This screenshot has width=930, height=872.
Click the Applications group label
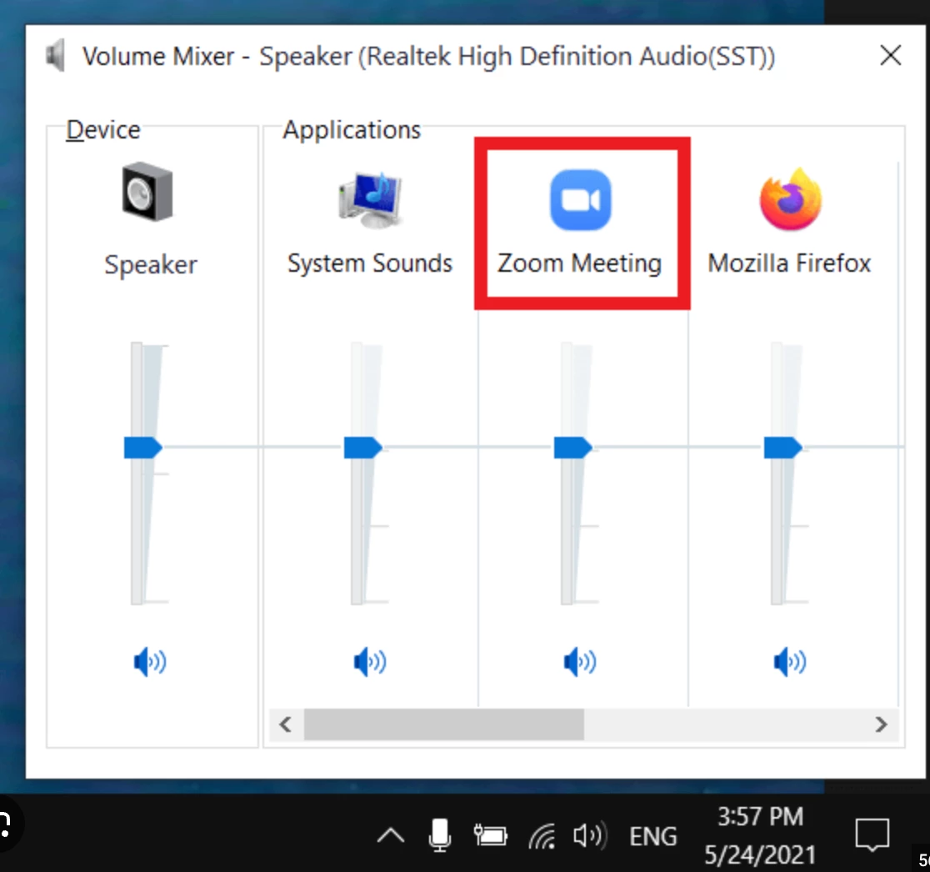[352, 130]
